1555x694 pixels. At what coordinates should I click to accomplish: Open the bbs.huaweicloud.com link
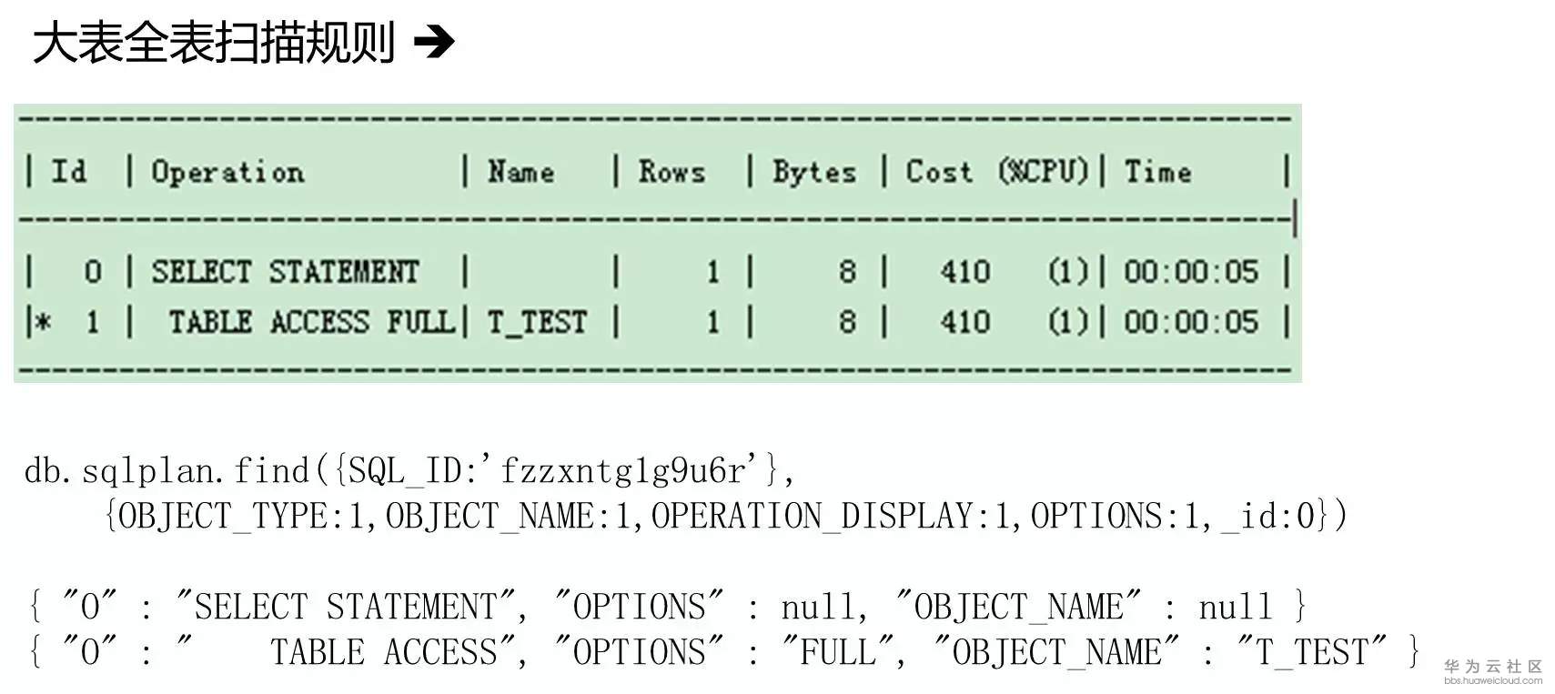pyautogui.click(x=1492, y=680)
